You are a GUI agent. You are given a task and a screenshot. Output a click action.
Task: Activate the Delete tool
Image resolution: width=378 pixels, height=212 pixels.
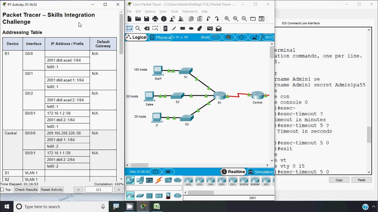147,29
